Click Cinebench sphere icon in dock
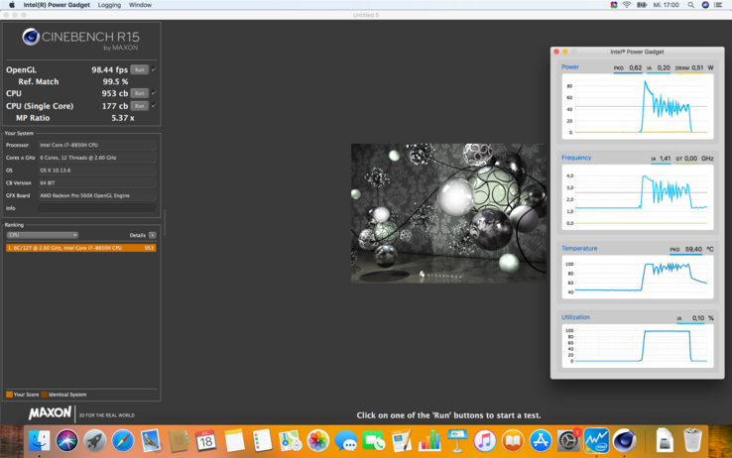The height and width of the screenshot is (458, 732). [624, 441]
